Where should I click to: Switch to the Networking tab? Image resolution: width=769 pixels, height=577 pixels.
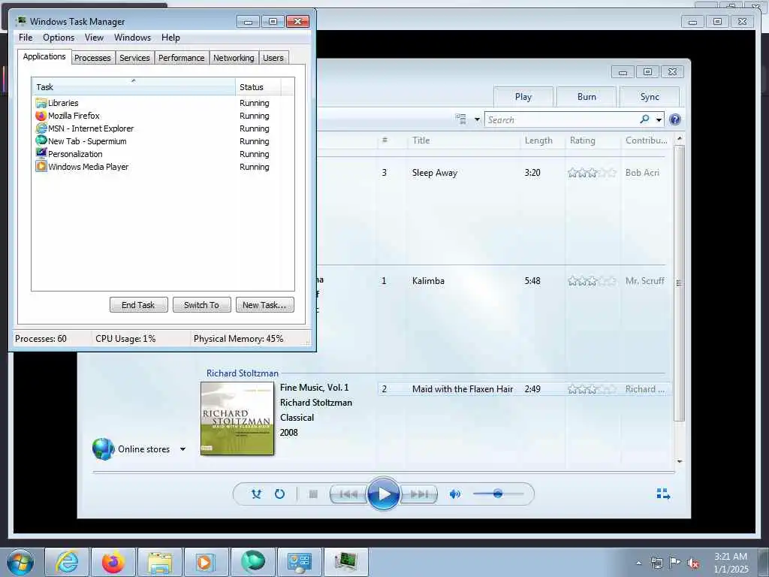pyautogui.click(x=234, y=58)
